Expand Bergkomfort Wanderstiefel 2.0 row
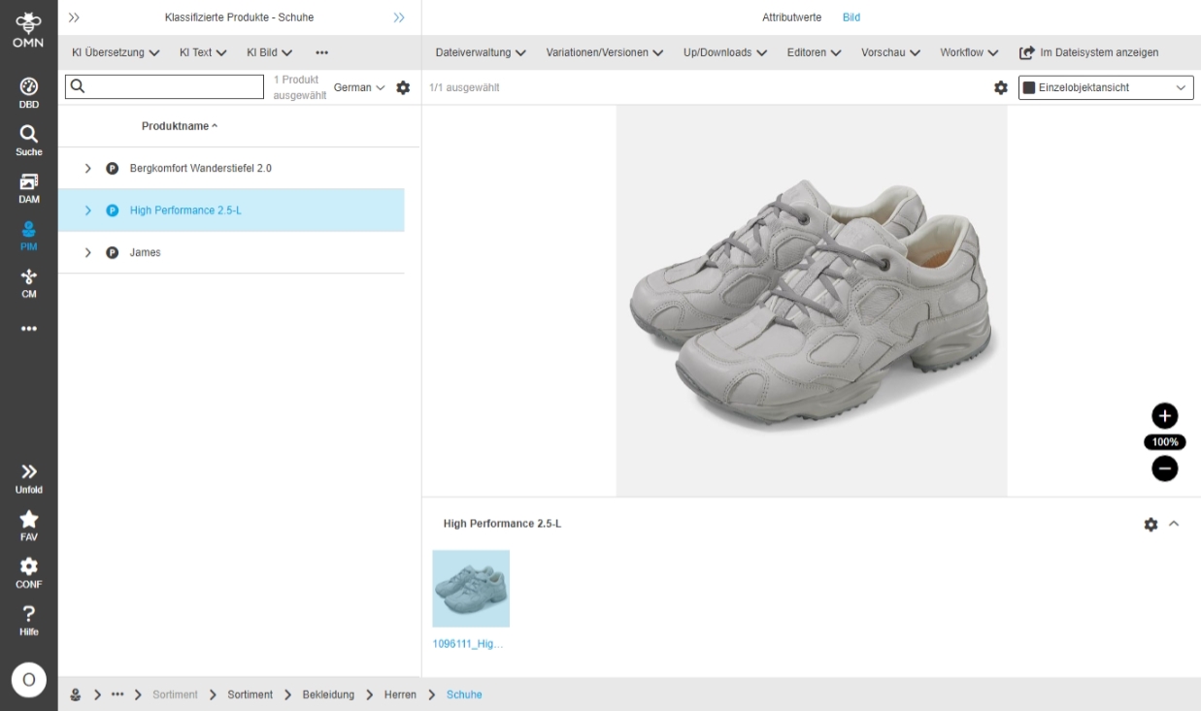This screenshot has width=1201, height=711. (x=87, y=168)
